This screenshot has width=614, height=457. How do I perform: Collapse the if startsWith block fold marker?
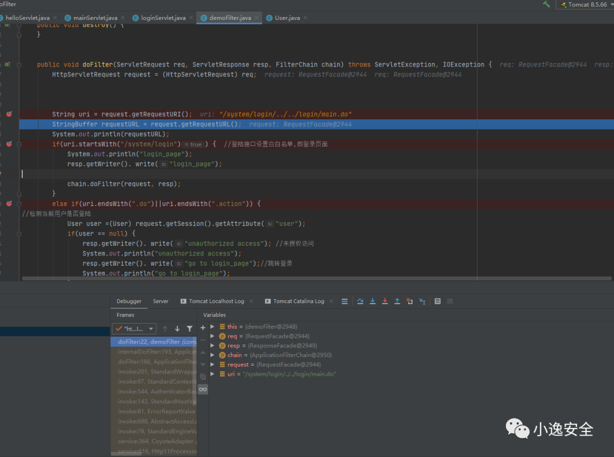pyautogui.click(x=19, y=144)
